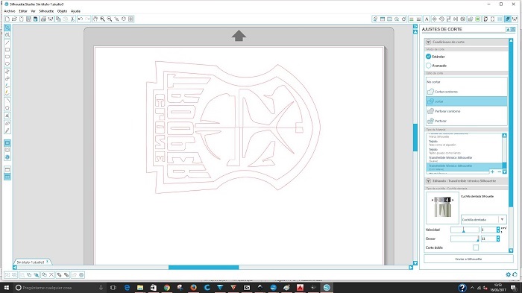Open the Ver menu
Image resolution: width=522 pixels, height=293 pixels.
click(33, 11)
